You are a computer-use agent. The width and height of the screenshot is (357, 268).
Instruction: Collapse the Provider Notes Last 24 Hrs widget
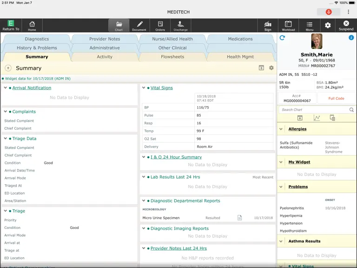[x=144, y=248]
